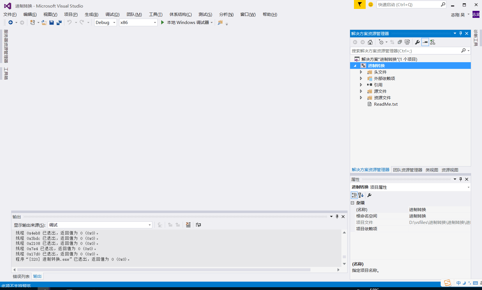Click the Save floppy disk icon
The height and width of the screenshot is (290, 482).
tap(52, 23)
